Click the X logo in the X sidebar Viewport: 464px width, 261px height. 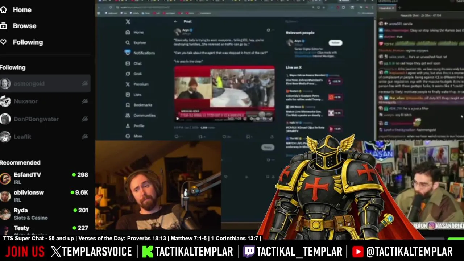(x=128, y=22)
